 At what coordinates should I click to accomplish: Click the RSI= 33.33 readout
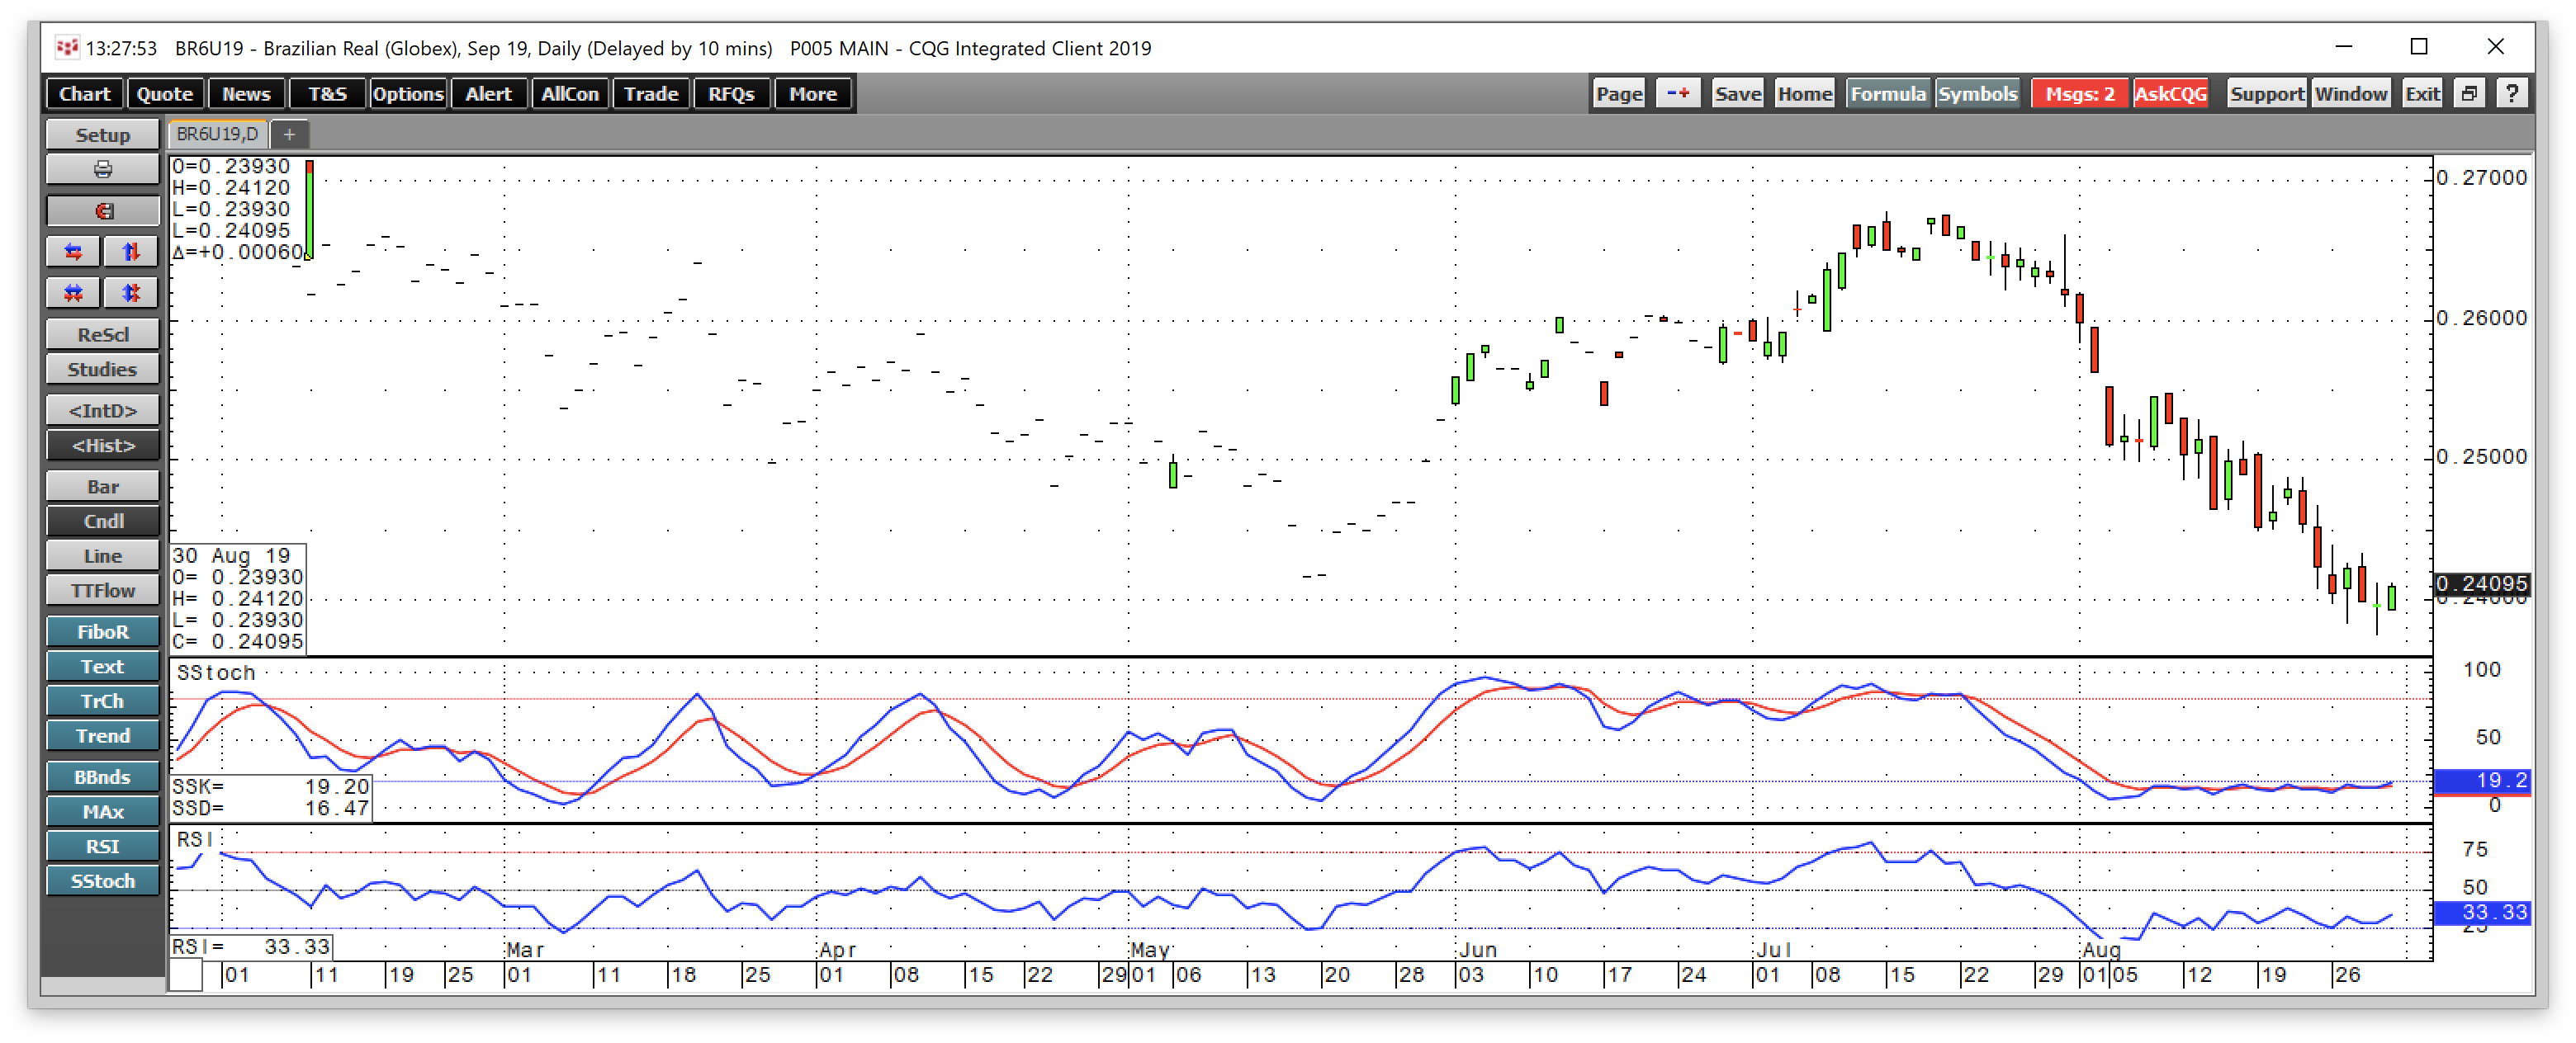pos(250,946)
